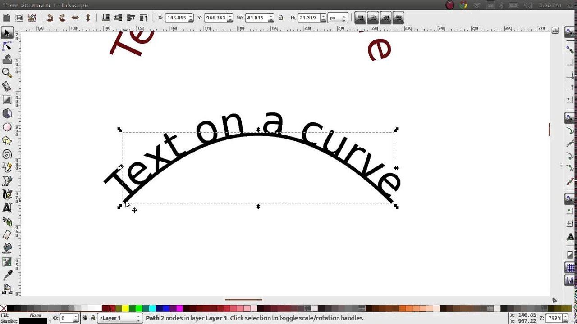Select the Gradient tool

click(7, 261)
